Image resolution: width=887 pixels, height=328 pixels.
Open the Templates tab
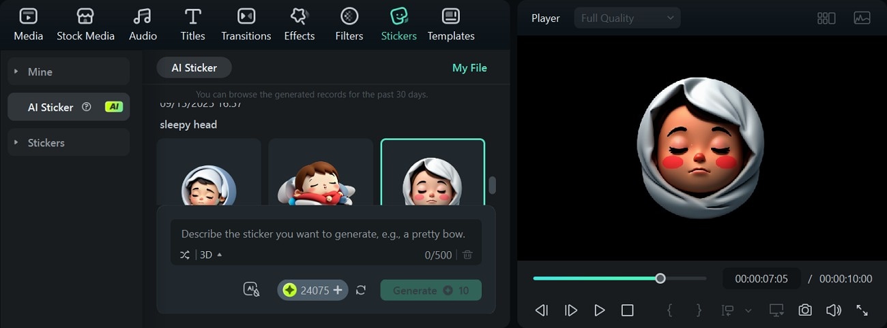(451, 24)
